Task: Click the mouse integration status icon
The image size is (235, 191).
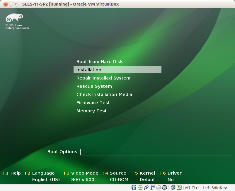Action: 173,187
